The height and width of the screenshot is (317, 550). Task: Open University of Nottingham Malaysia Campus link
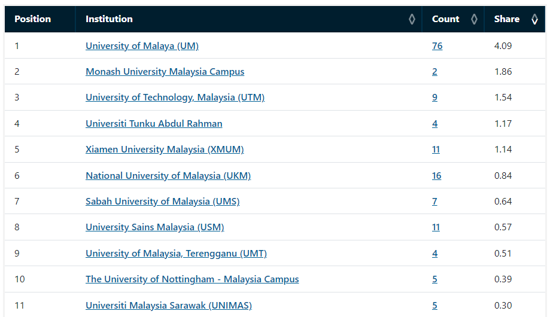tap(192, 279)
